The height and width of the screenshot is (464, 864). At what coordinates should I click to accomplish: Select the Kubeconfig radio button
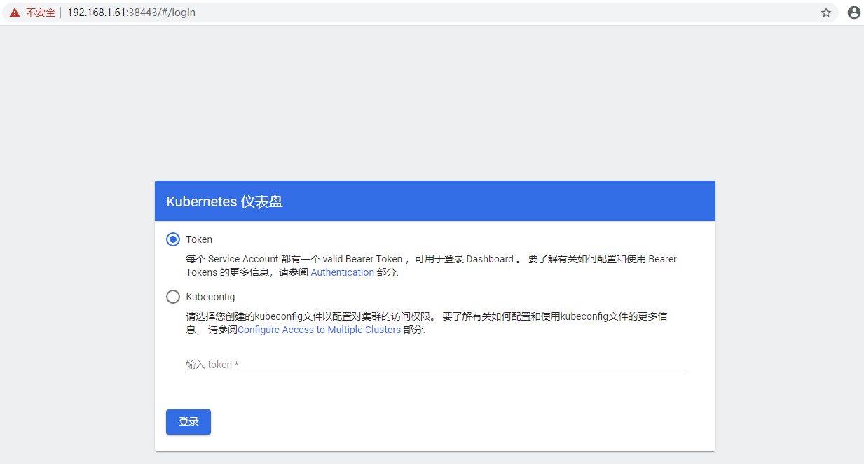(173, 297)
